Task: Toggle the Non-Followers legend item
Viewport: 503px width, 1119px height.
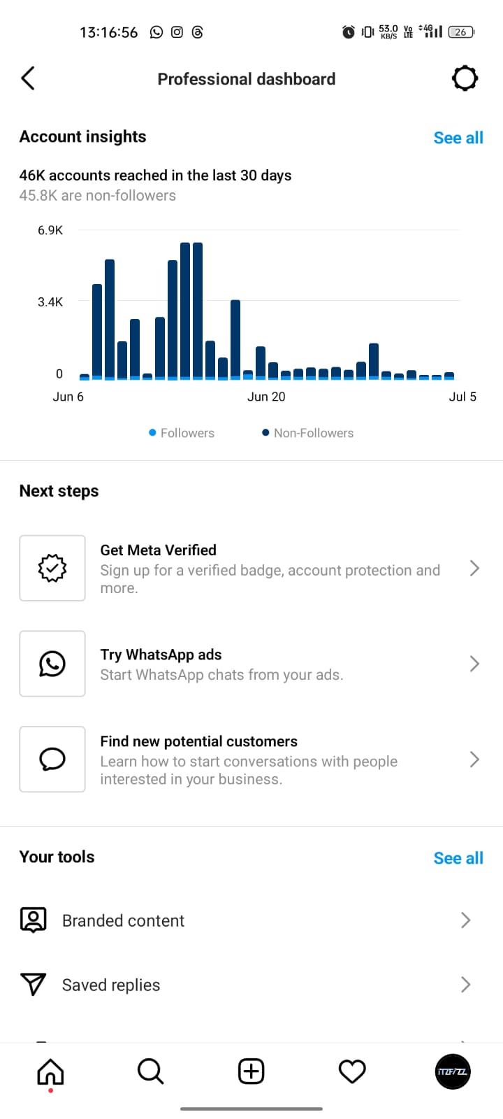Action: (307, 433)
